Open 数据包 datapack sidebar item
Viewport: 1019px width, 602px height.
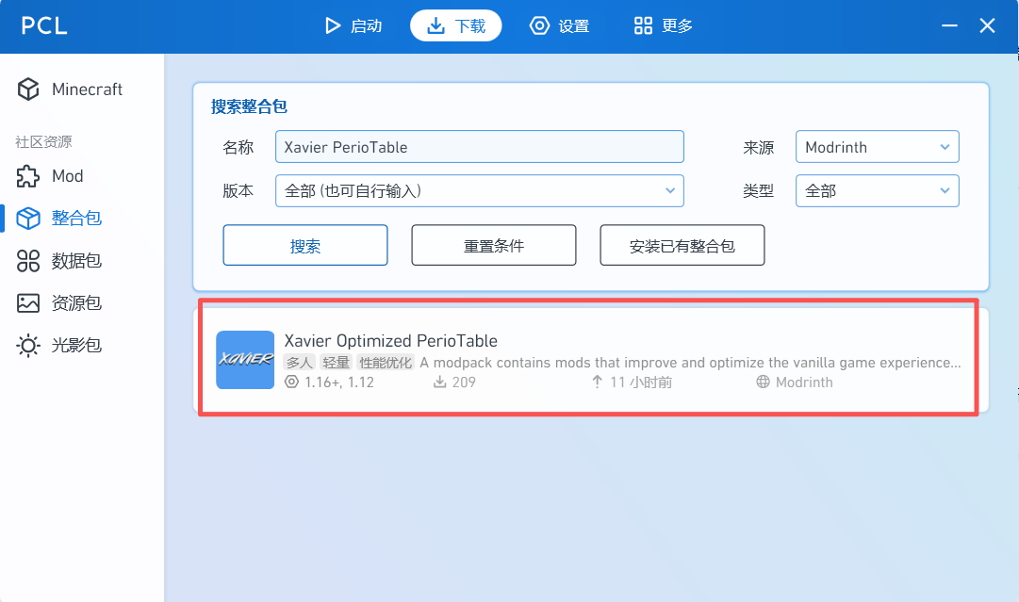[x=82, y=260]
